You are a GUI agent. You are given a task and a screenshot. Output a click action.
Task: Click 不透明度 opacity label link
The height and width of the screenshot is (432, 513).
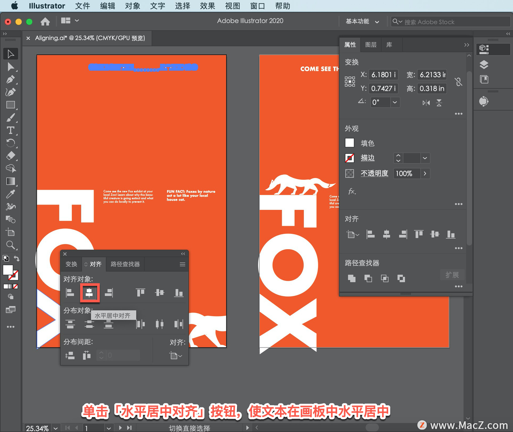coord(374,173)
